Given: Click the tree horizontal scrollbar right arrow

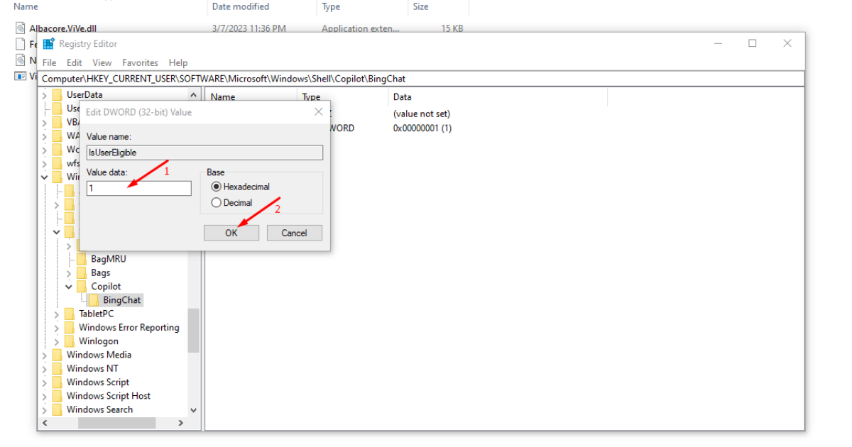Looking at the screenshot, I should click(x=181, y=423).
